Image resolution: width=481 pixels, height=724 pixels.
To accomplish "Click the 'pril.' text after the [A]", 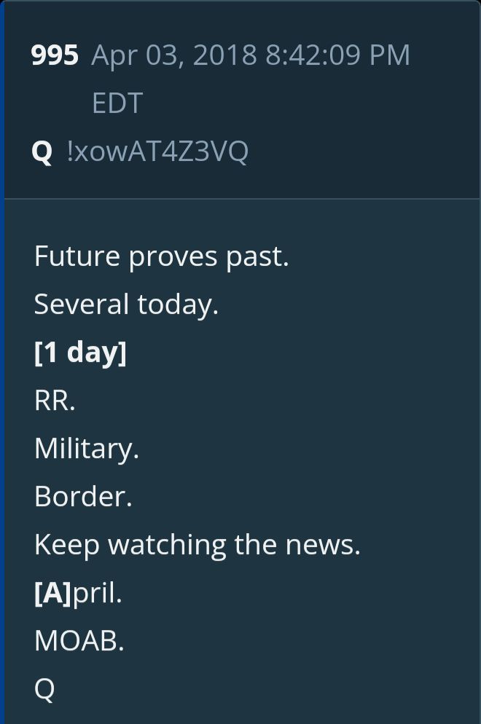I will tap(98, 594).
